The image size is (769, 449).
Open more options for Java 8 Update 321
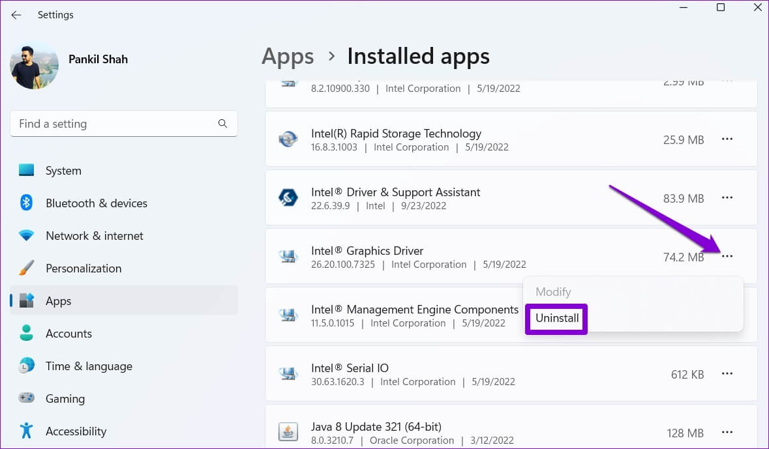[x=727, y=432]
